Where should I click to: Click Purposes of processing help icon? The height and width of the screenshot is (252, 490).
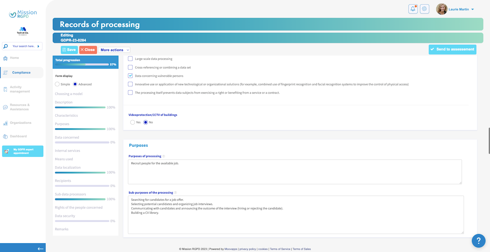click(x=164, y=156)
